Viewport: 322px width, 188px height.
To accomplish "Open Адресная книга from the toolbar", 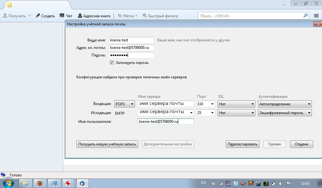I will pyautogui.click(x=94, y=16).
